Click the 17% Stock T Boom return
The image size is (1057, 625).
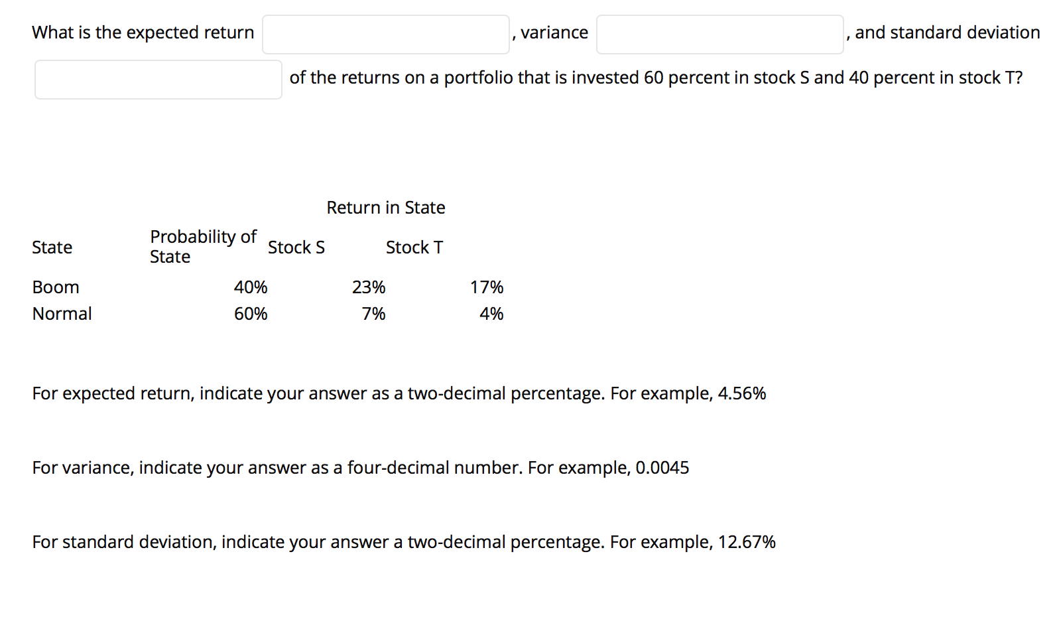(x=486, y=287)
